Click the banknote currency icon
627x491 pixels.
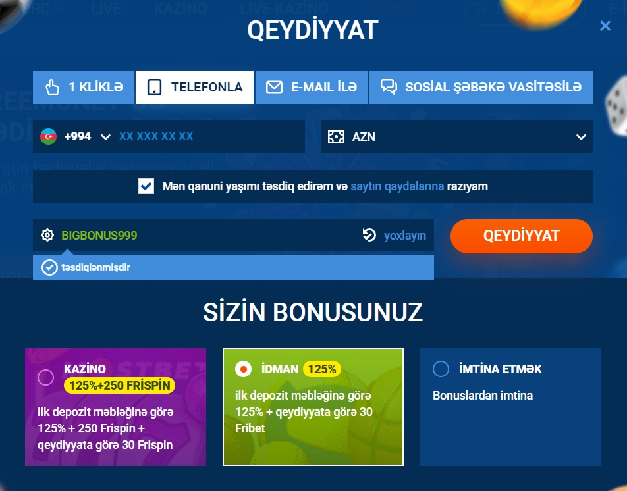[x=336, y=137]
